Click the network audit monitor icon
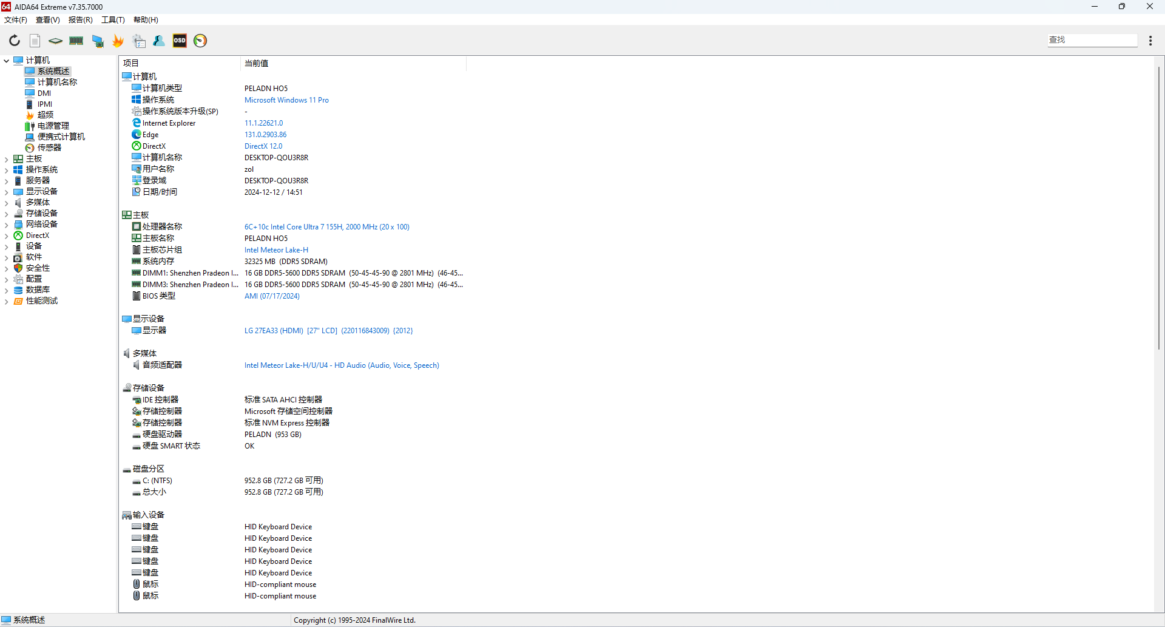The width and height of the screenshot is (1165, 627). click(98, 41)
